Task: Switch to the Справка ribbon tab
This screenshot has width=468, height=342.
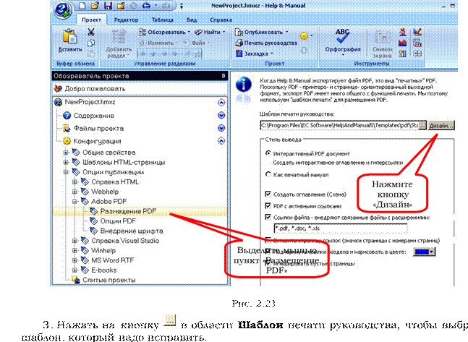Action: [x=221, y=20]
